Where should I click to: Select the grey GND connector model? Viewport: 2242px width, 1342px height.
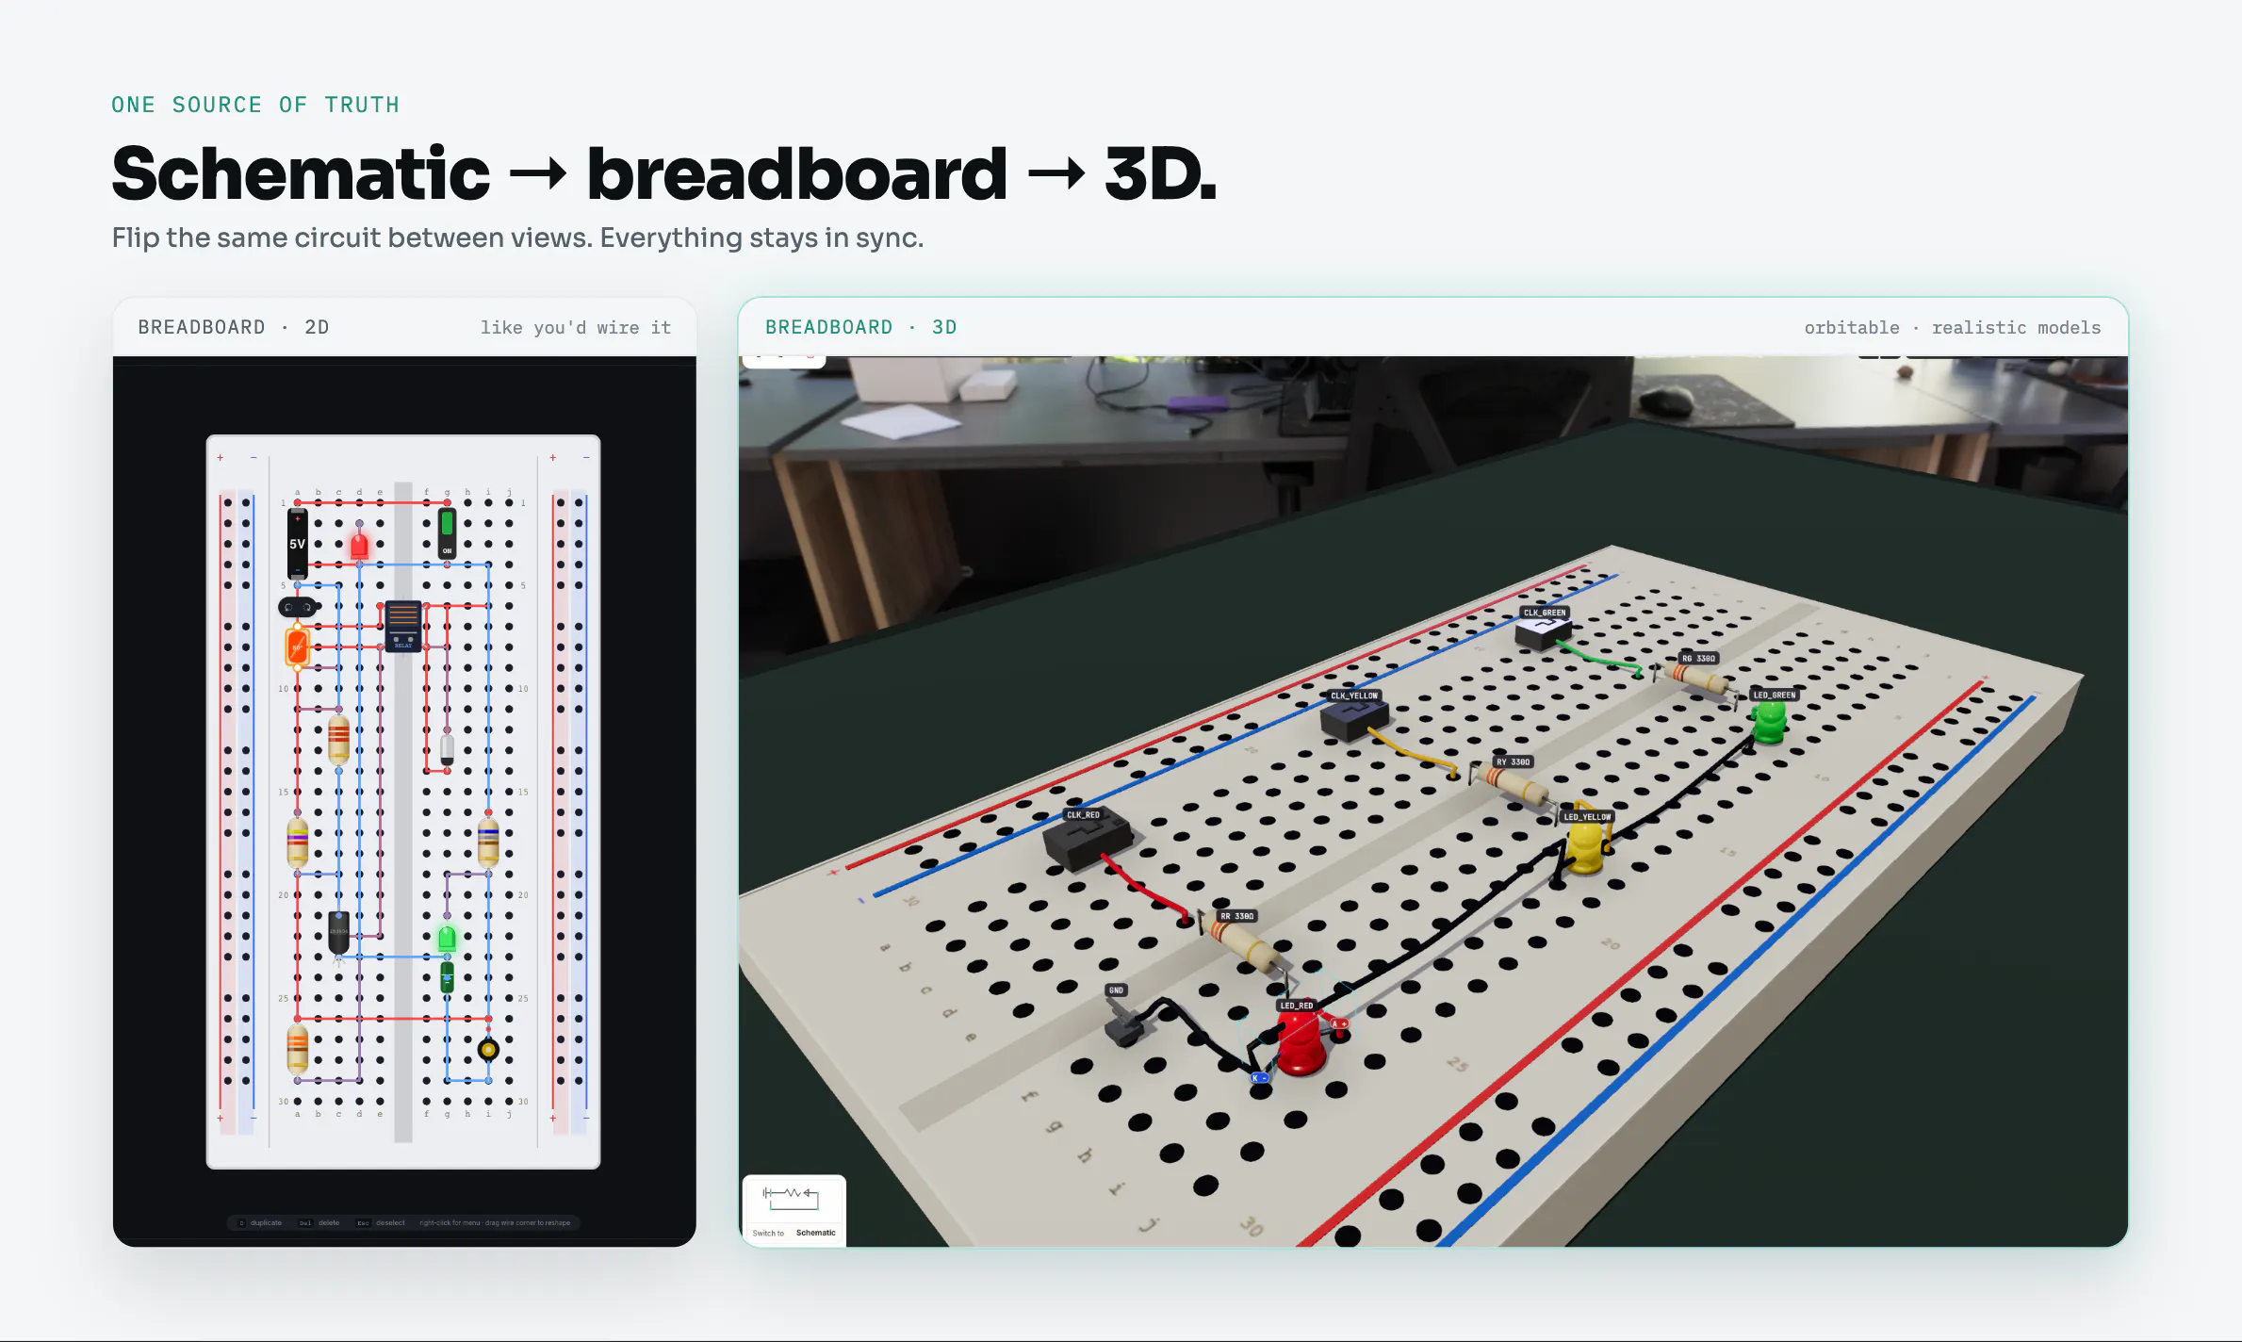click(1124, 1024)
